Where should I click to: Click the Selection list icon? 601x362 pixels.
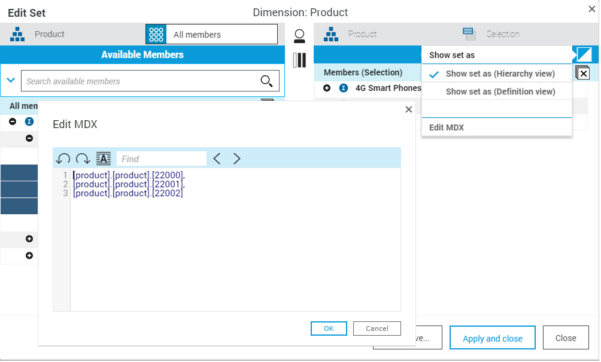pos(469,34)
